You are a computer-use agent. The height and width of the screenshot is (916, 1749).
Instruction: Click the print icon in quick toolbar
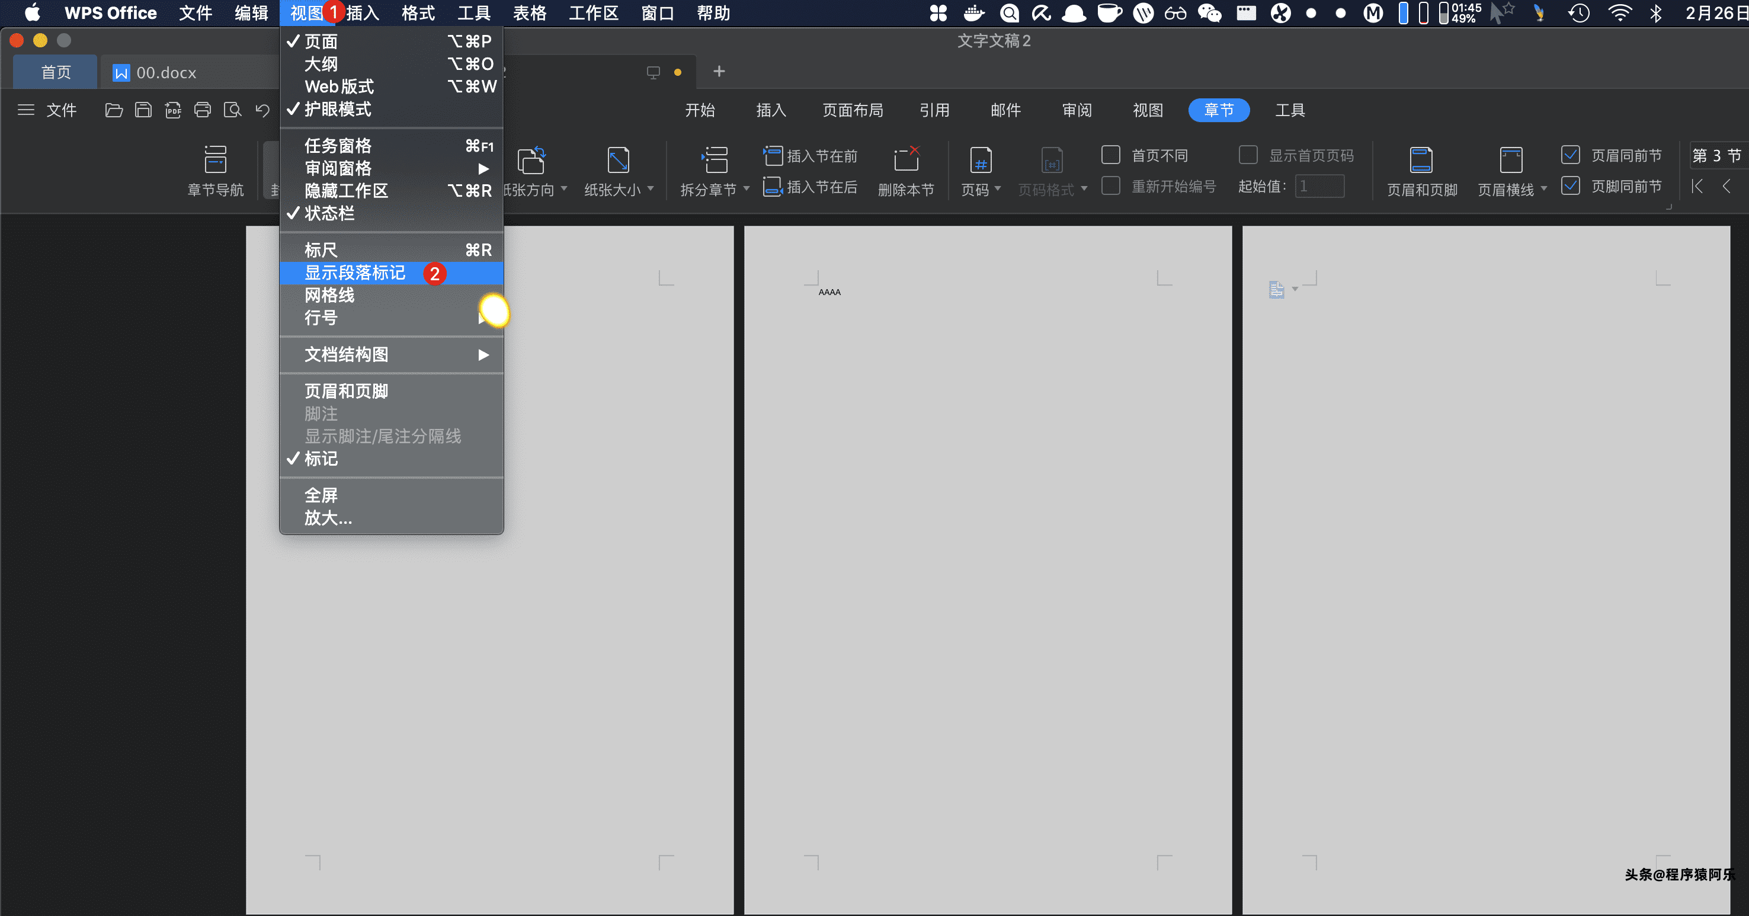pyautogui.click(x=202, y=110)
